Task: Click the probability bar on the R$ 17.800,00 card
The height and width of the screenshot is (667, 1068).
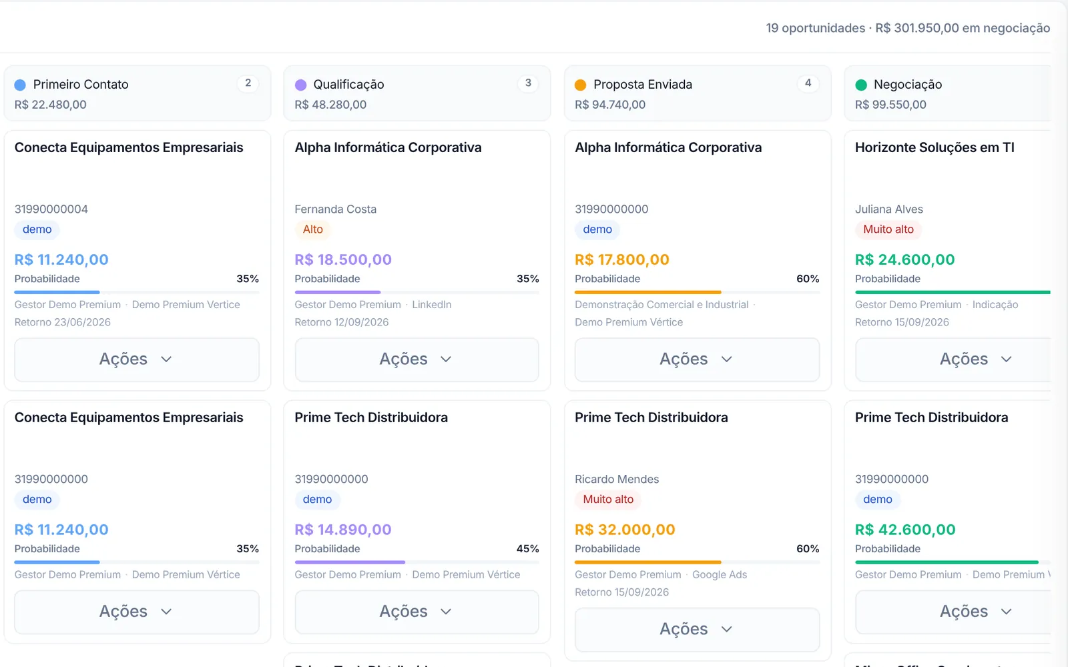Action: point(697,292)
